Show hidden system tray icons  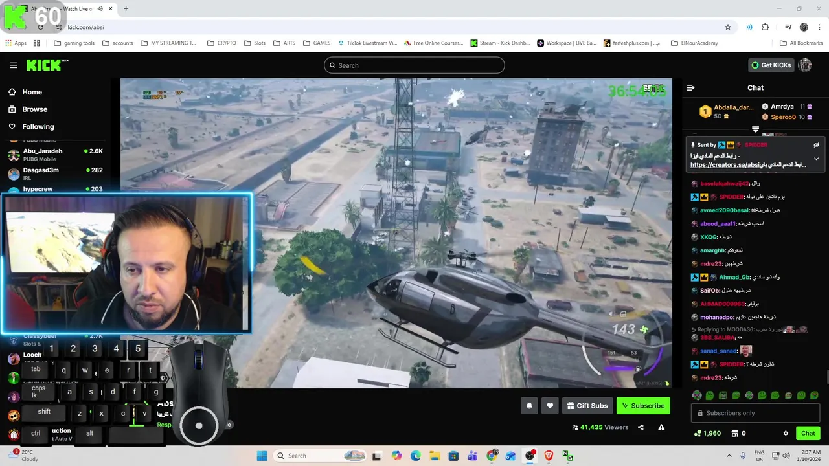coord(729,456)
